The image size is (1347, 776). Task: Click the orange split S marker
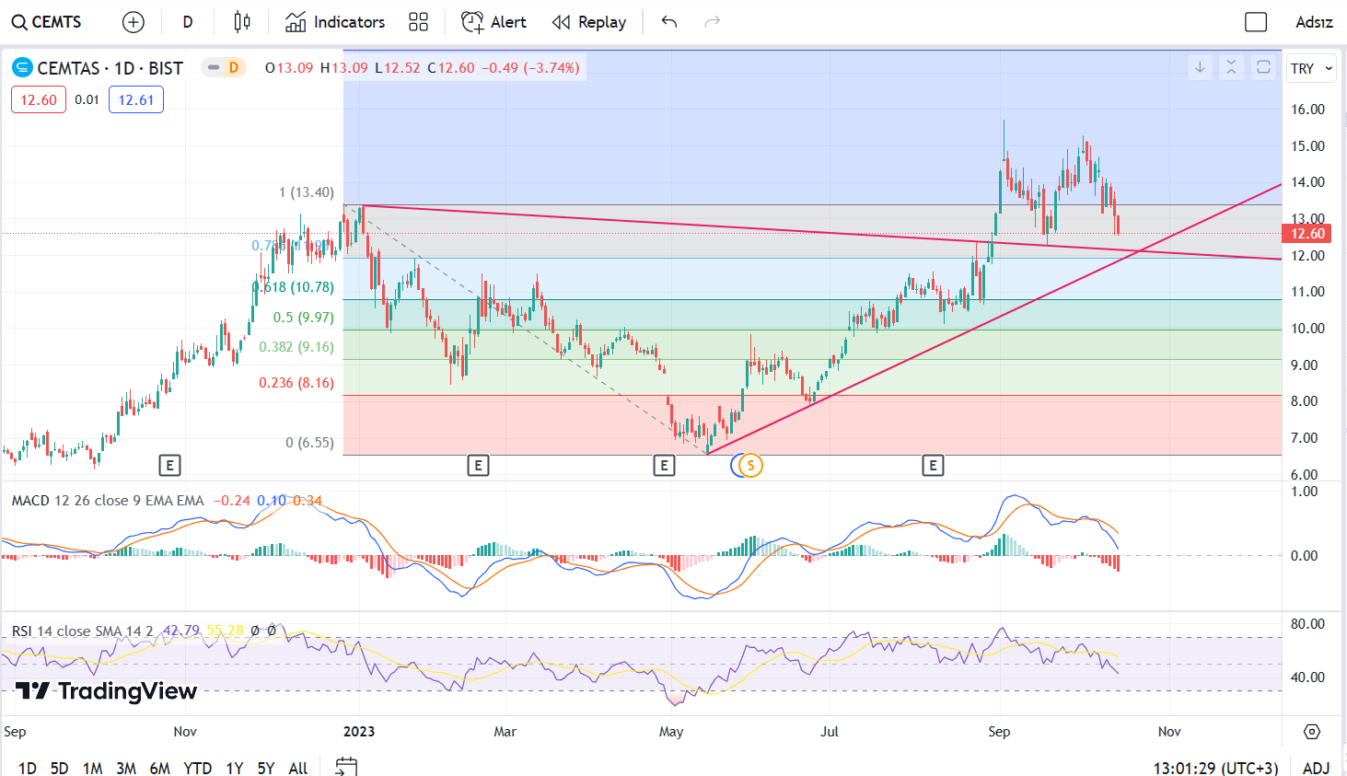[x=751, y=466]
